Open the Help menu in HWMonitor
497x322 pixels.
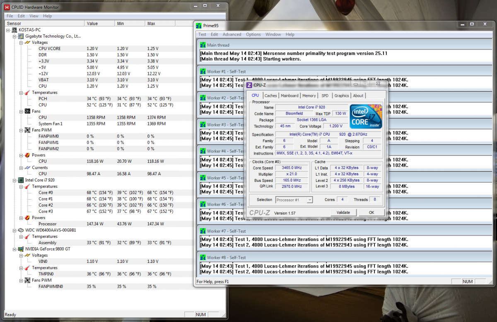click(47, 16)
